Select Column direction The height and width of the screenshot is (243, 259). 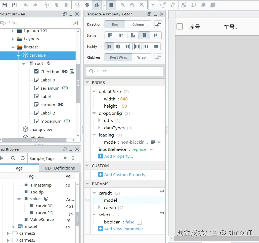(x=138, y=24)
